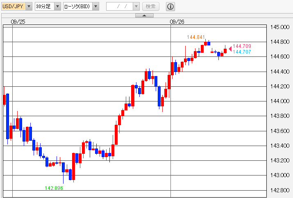Click the 144.709 current price label
The height and width of the screenshot is (198, 293).
242,46
